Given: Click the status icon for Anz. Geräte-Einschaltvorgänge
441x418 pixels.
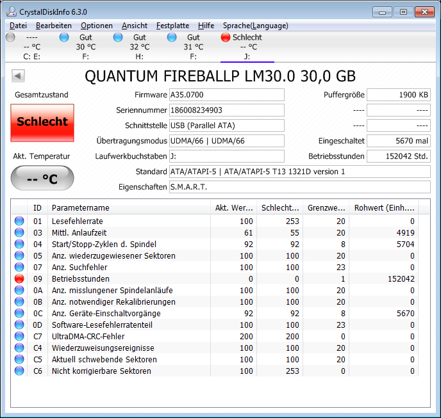Looking at the screenshot, I should tap(19, 313).
